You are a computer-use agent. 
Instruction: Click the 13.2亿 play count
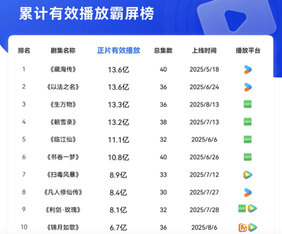pos(118,122)
